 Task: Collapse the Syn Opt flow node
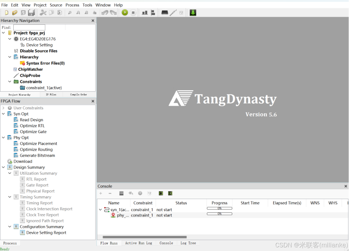click(3, 114)
